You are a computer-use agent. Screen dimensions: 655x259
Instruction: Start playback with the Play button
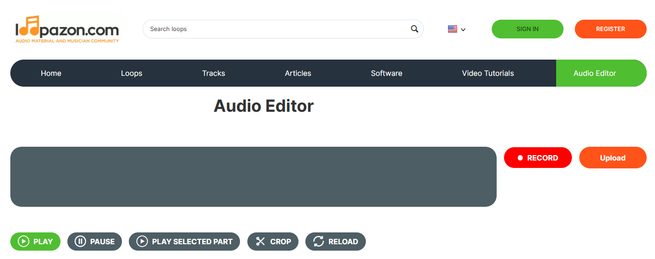pyautogui.click(x=35, y=241)
